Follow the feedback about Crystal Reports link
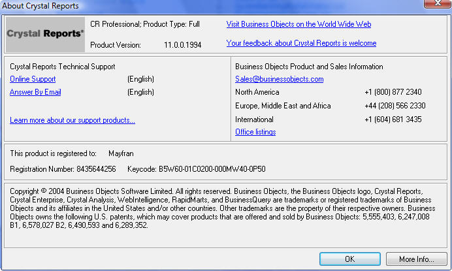This screenshot has width=452, height=271. point(301,43)
